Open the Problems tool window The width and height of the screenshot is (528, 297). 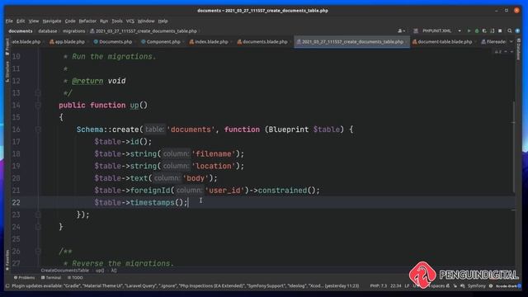[24, 278]
